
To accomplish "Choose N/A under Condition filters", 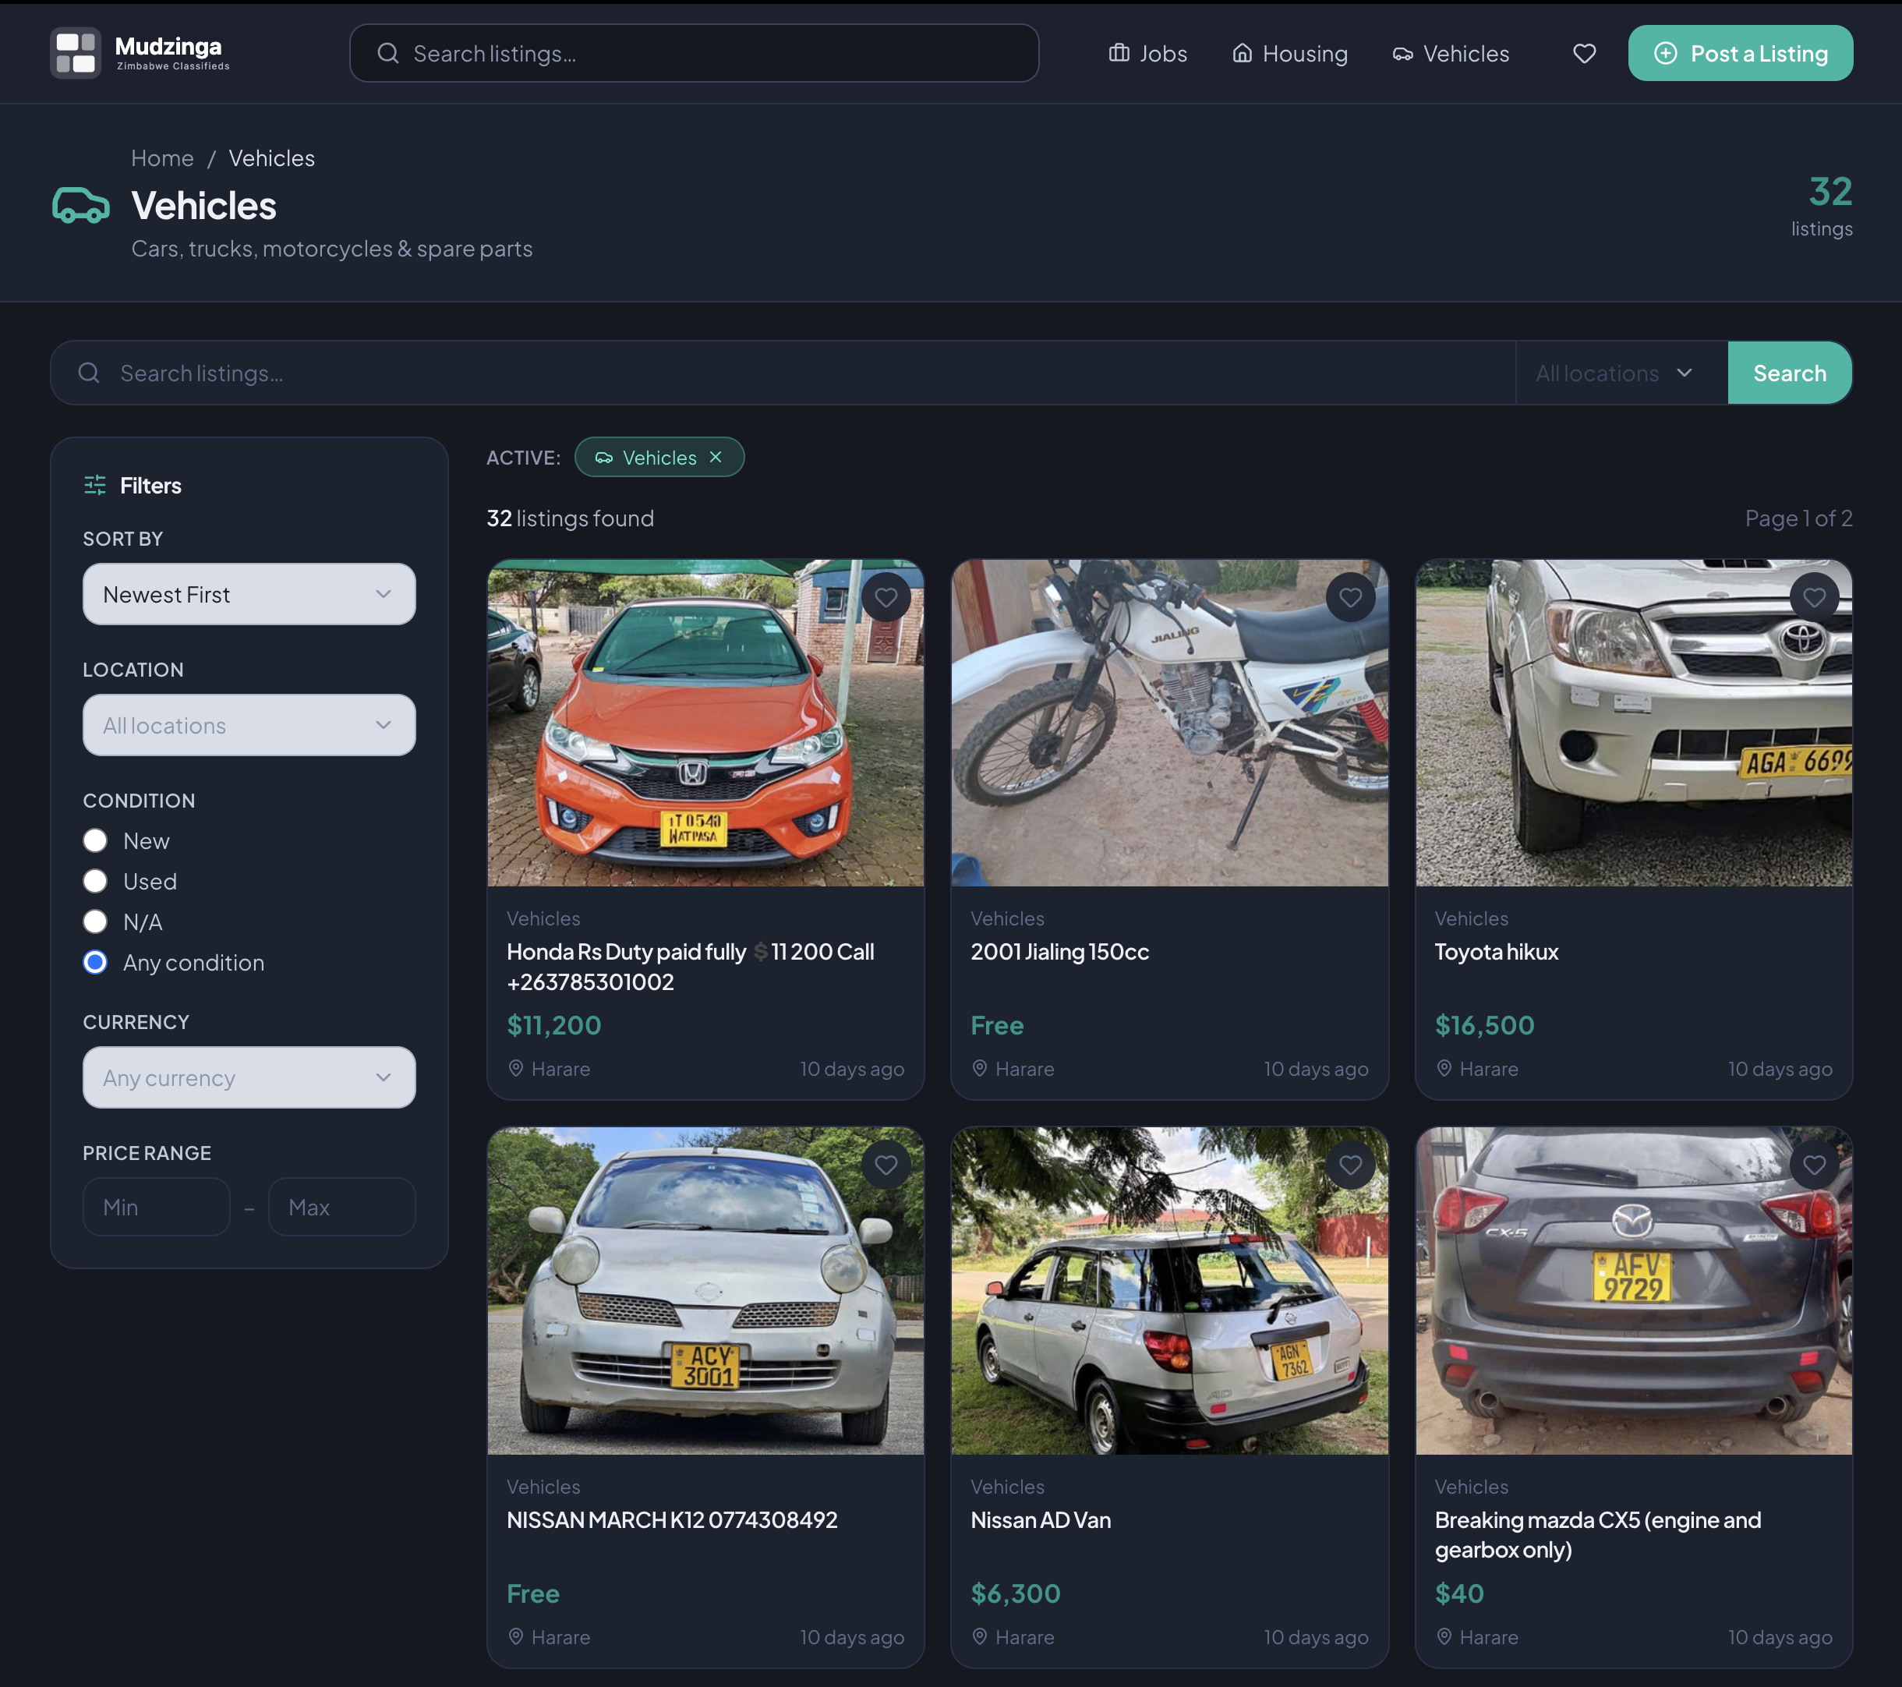I will [x=95, y=922].
